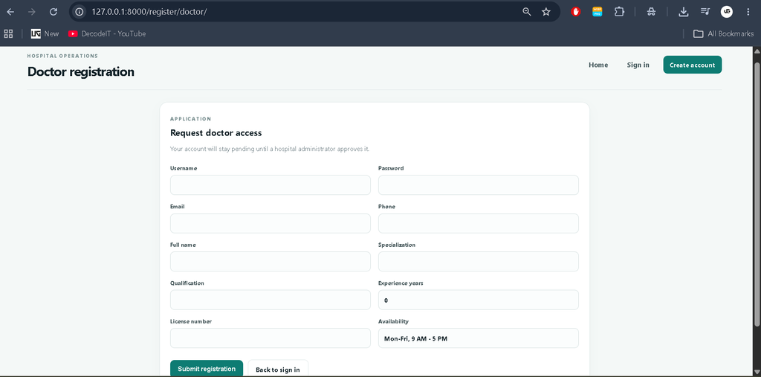The image size is (761, 377).
Task: Open the red stop-hand extension icon
Action: click(576, 12)
